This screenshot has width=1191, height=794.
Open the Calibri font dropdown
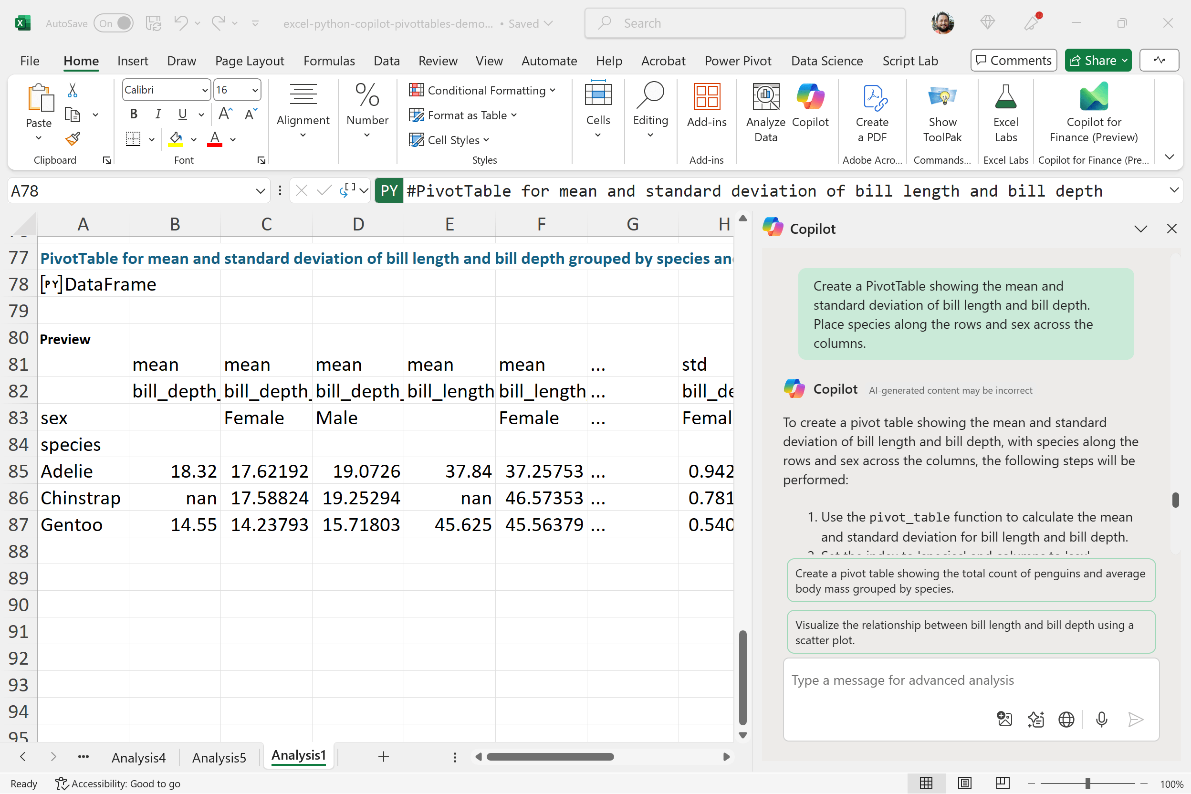pos(205,90)
